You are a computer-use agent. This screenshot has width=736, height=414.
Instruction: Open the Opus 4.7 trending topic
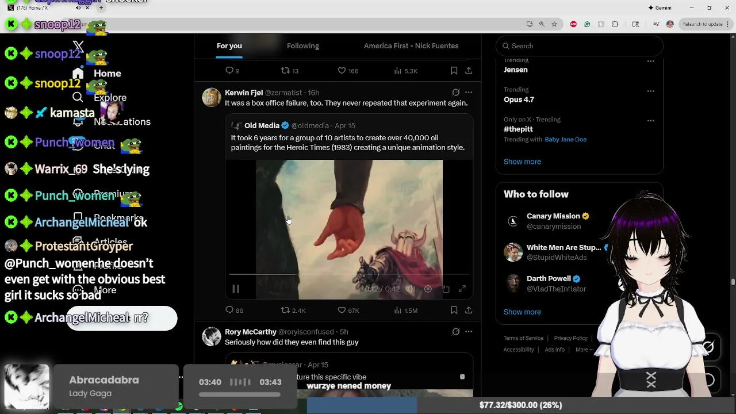point(519,99)
